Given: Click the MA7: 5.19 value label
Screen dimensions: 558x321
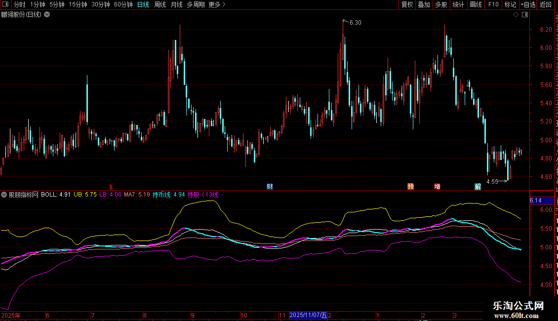Looking at the screenshot, I should [137, 195].
